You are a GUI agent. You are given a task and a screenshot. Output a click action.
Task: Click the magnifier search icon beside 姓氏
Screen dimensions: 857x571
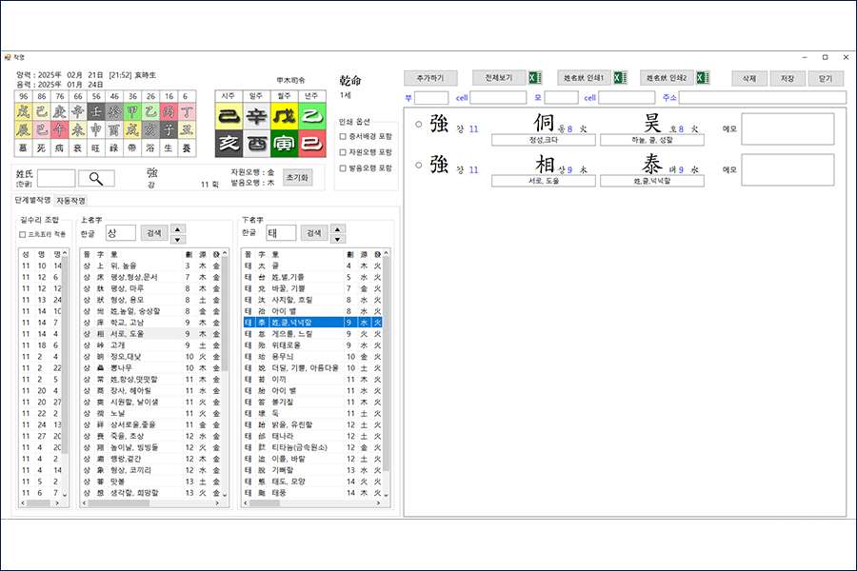pos(96,178)
